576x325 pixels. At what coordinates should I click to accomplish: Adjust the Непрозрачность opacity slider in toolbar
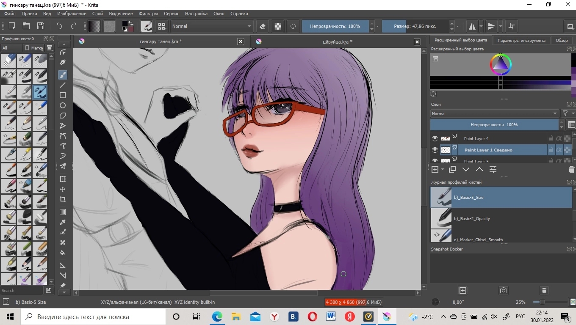(x=335, y=26)
